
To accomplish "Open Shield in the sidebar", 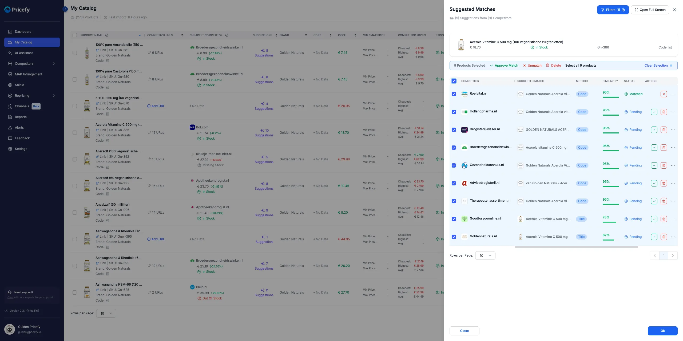I will click(x=32, y=85).
